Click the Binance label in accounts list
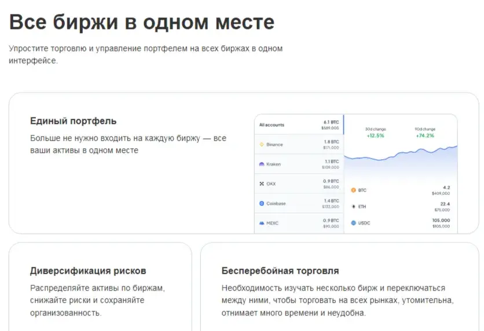The height and width of the screenshot is (331, 484). click(x=274, y=144)
